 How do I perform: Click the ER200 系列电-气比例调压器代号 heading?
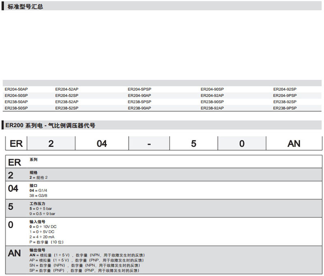coord(51,125)
